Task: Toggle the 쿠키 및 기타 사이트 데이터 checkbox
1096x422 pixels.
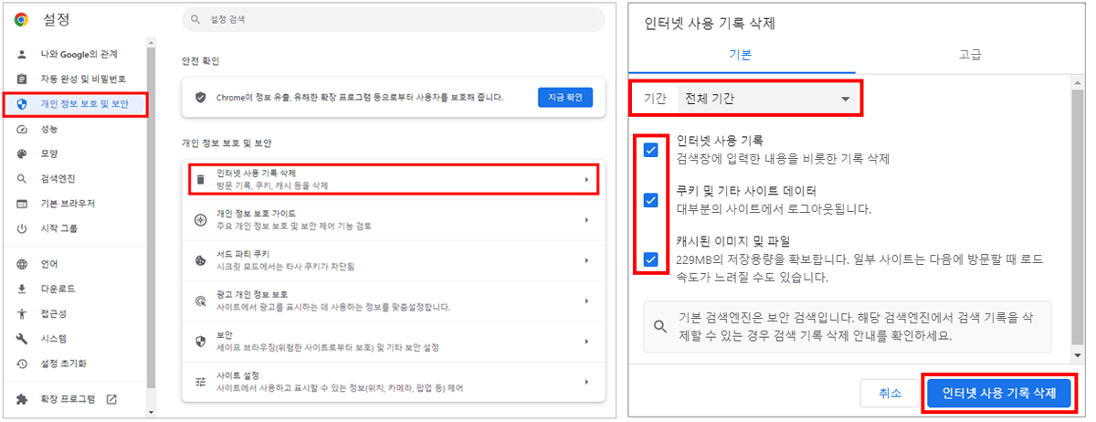Action: point(650,200)
